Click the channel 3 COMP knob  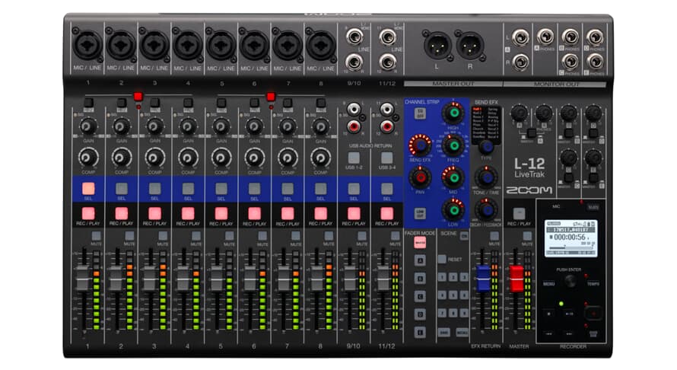(x=155, y=157)
